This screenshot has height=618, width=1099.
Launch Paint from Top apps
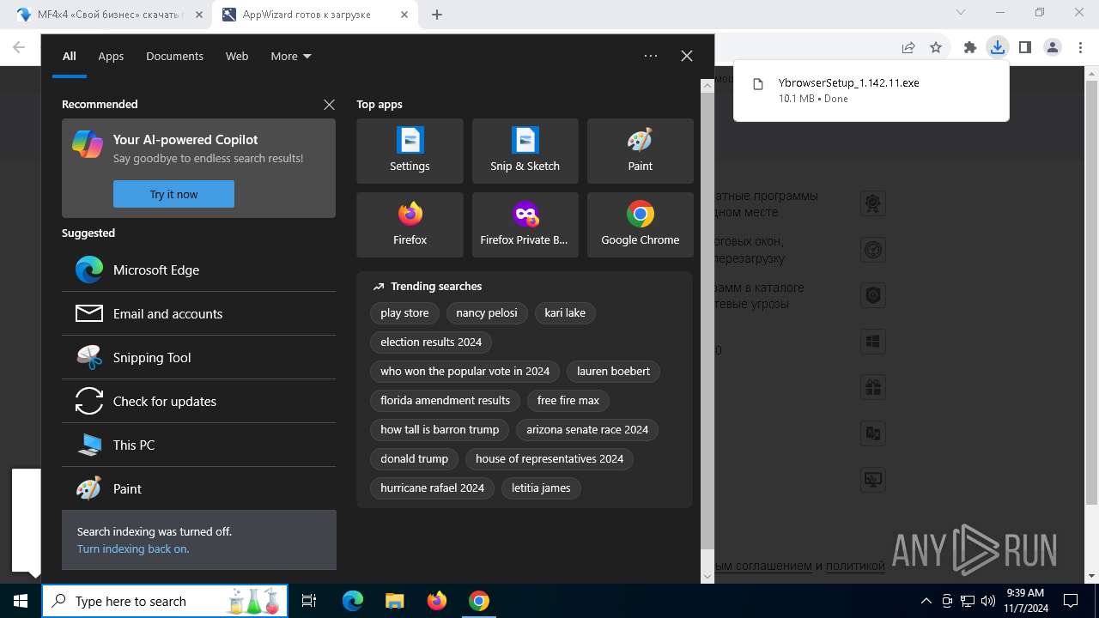640,151
